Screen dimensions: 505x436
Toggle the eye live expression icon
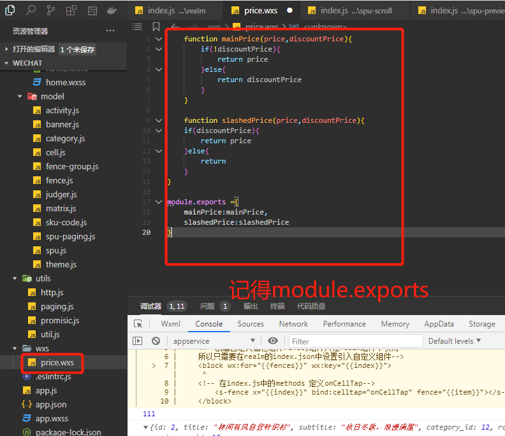[x=273, y=341]
